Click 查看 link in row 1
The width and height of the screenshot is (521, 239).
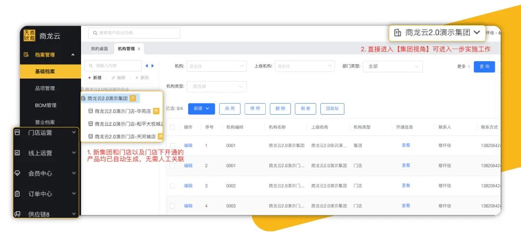tap(406, 145)
